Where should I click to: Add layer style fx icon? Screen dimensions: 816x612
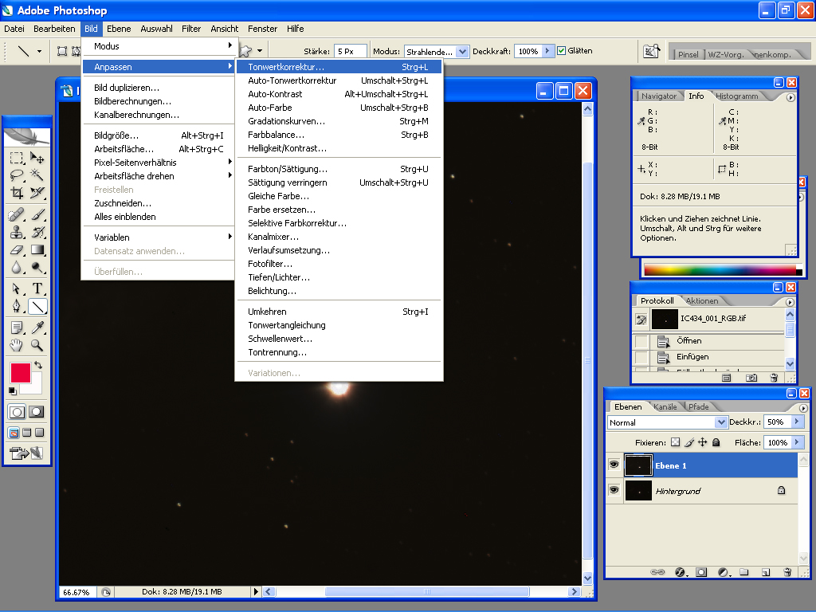click(681, 572)
